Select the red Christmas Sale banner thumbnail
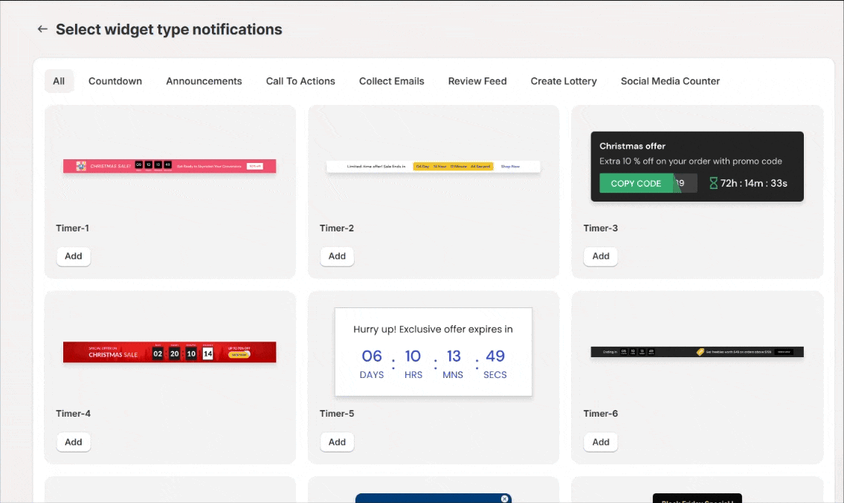Screen dimensions: 844x503 point(170,352)
